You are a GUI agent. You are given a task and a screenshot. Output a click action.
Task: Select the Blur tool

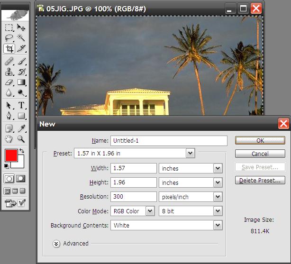click(x=9, y=92)
